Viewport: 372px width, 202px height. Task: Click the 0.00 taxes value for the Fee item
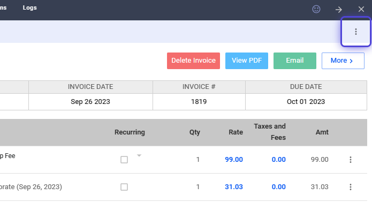click(278, 160)
